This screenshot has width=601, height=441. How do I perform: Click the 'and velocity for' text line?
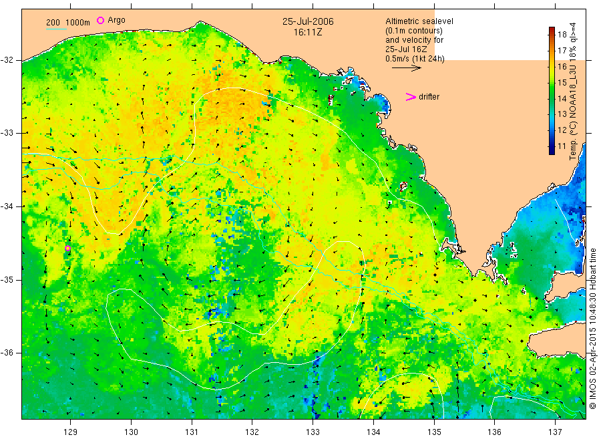414,40
